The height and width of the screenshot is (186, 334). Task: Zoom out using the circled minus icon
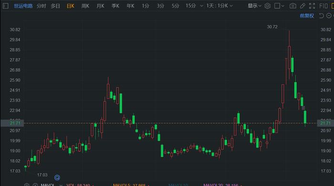click(329, 16)
